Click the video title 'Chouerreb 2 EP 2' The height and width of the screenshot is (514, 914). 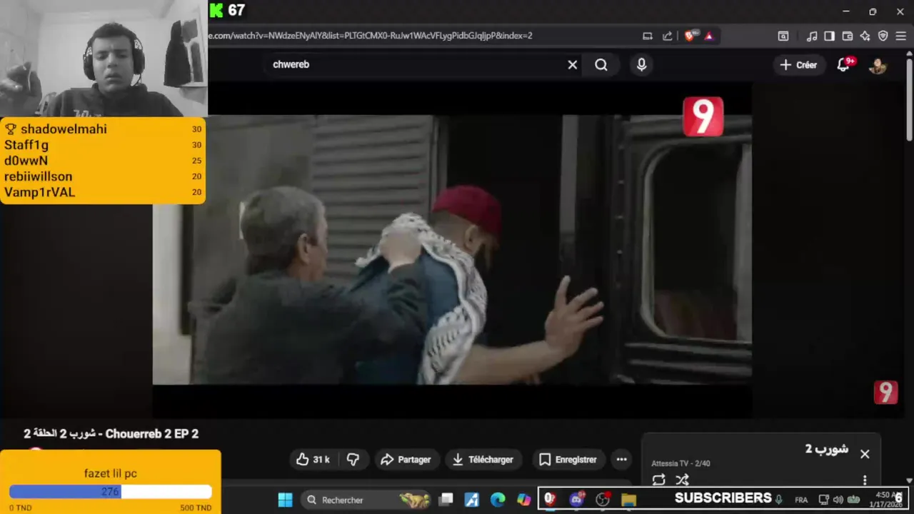coord(152,434)
